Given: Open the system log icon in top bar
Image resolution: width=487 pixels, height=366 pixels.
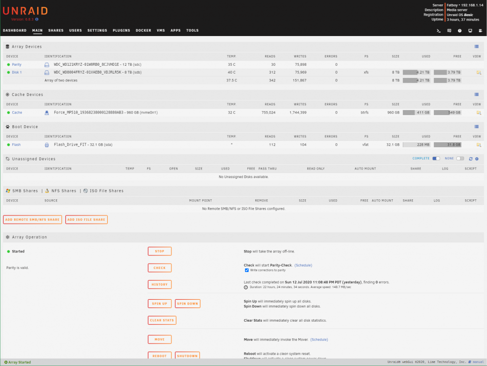Looking at the screenshot, I should 481,31.
